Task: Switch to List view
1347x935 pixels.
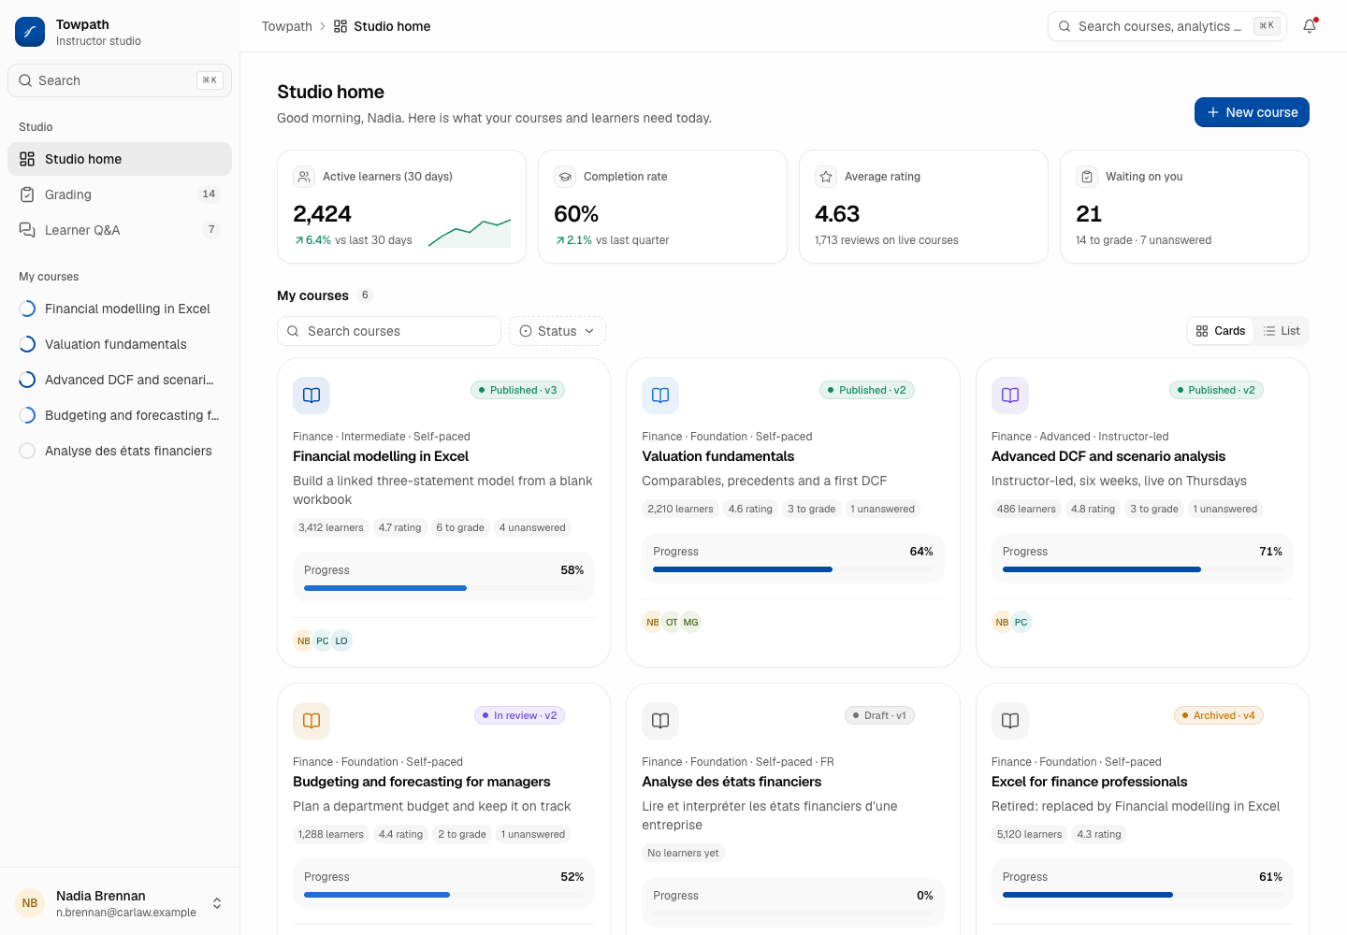Action: [1282, 331]
